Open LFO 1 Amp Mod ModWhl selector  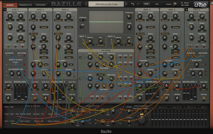pyautogui.click(x=21, y=41)
